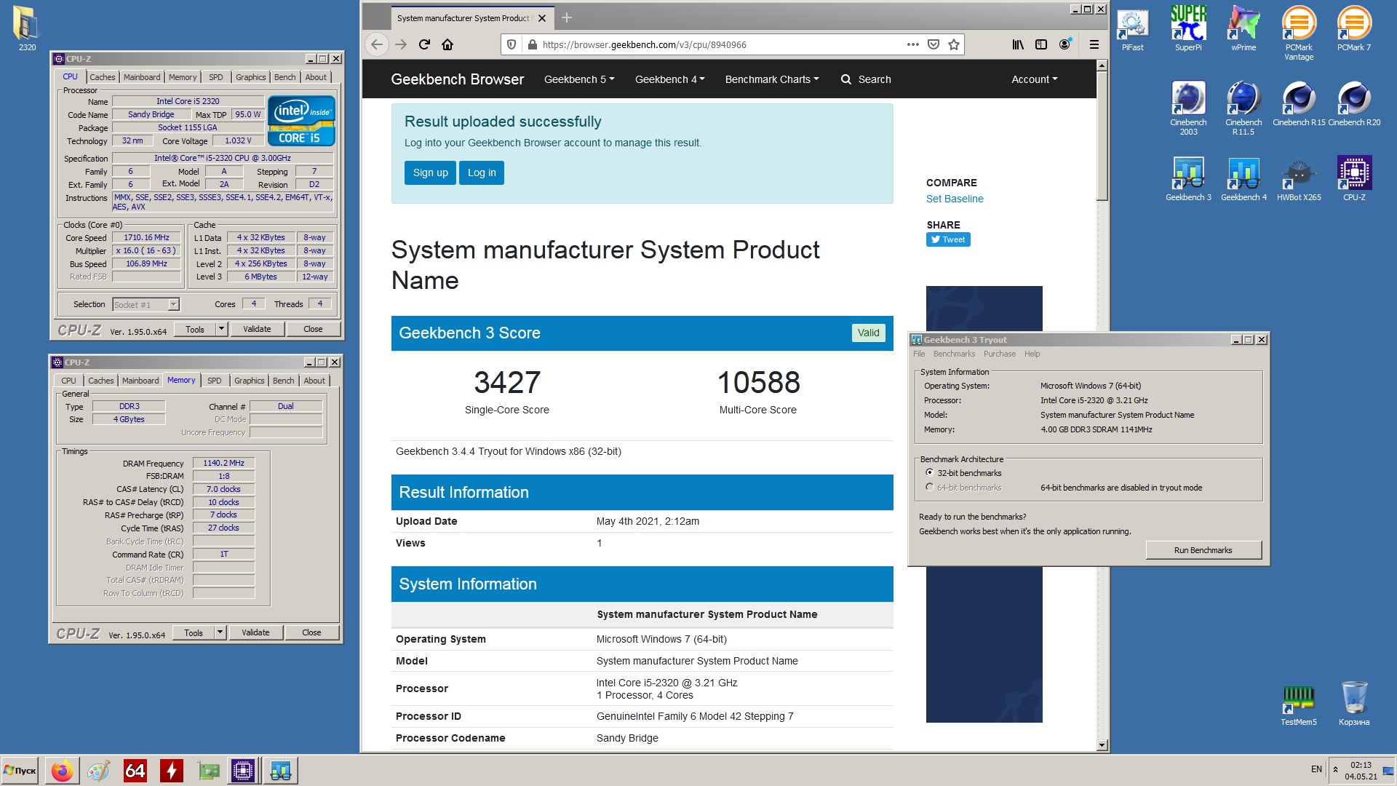
Task: Click the AIDA64 taskbar icon
Action: pyautogui.click(x=135, y=771)
